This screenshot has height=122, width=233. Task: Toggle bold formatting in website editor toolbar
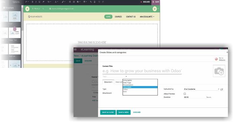[32, 2]
